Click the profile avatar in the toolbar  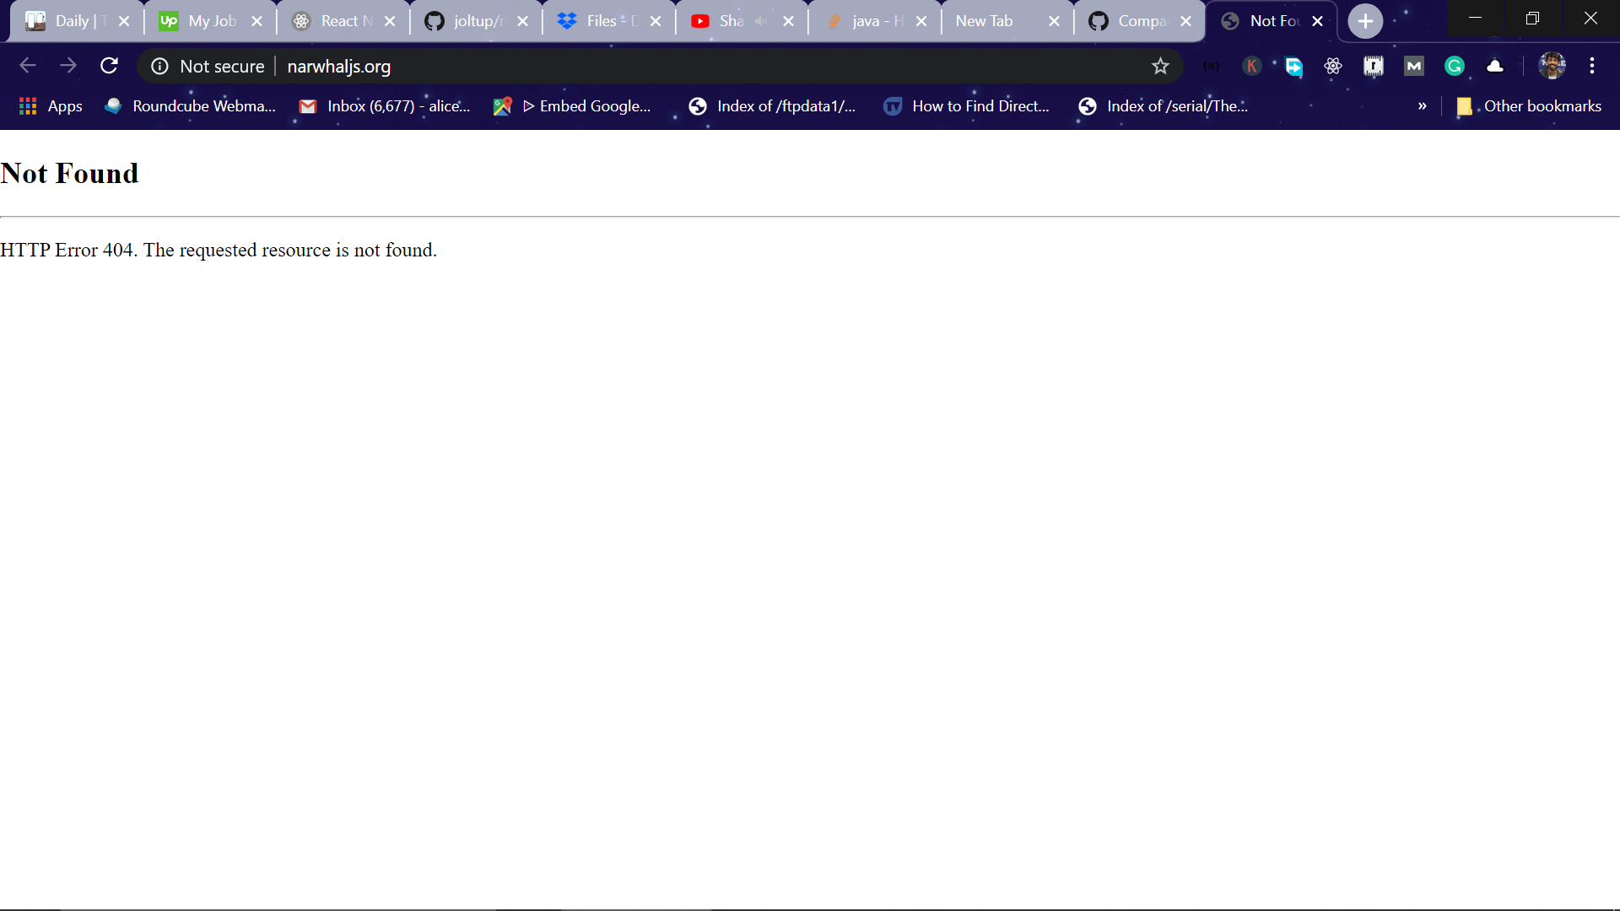coord(1553,66)
